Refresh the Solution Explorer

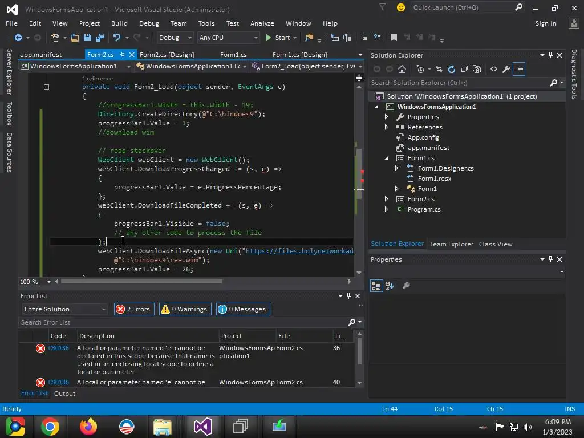click(x=452, y=69)
